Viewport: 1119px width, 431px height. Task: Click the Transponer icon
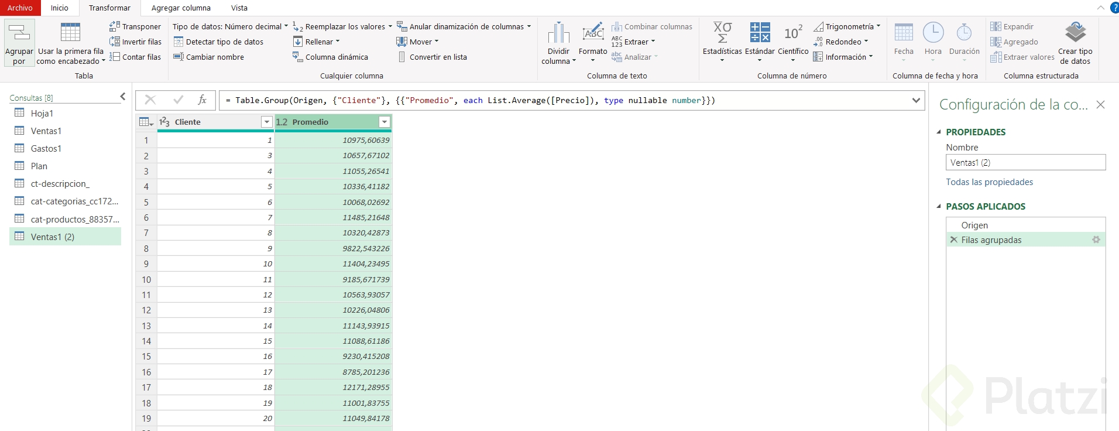pos(115,26)
